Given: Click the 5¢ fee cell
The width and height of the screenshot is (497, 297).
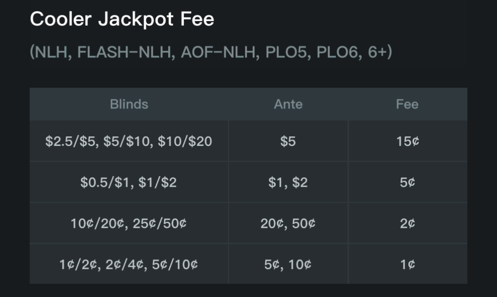Looking at the screenshot, I should click(x=407, y=182).
